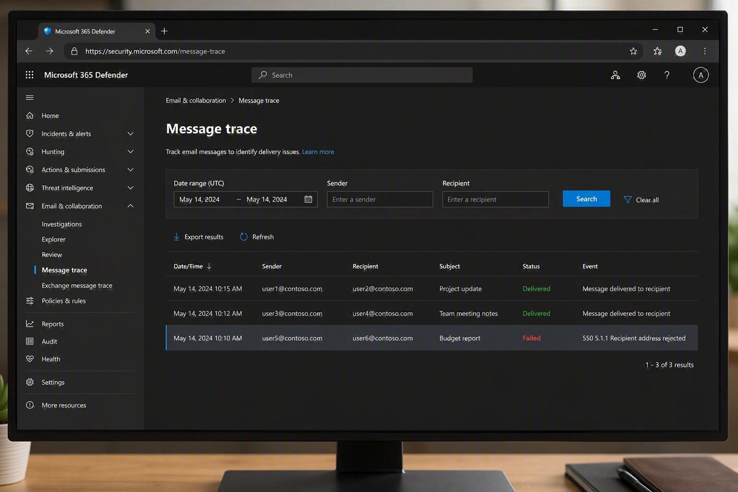Click the Email & collaboration breadcrumb
Screen dimensions: 738x492
[x=196, y=100]
